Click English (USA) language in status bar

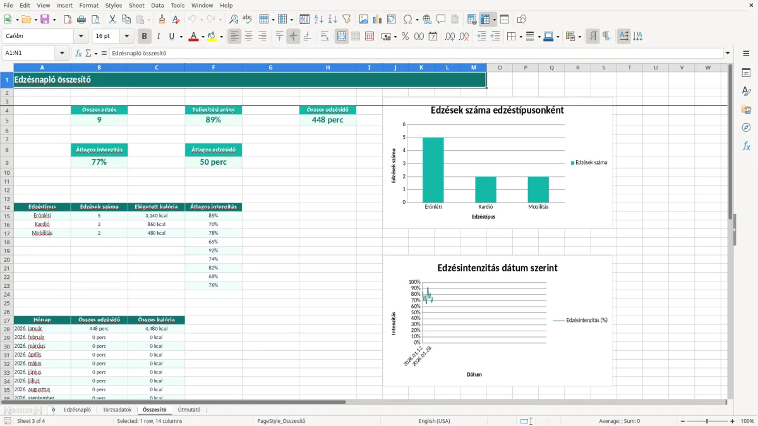pyautogui.click(x=434, y=421)
